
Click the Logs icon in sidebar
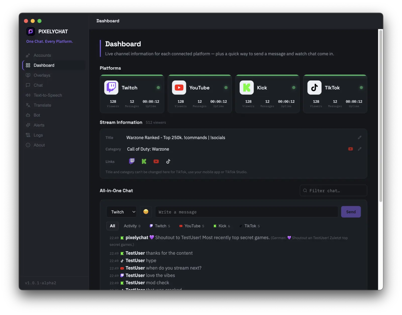tap(28, 135)
